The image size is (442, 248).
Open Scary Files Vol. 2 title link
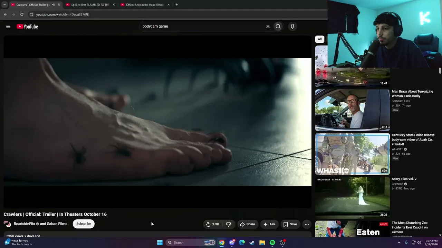click(x=404, y=179)
